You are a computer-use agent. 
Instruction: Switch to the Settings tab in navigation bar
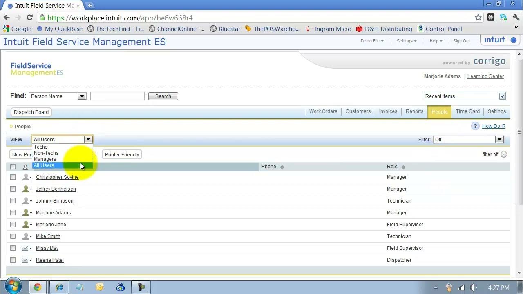click(497, 111)
